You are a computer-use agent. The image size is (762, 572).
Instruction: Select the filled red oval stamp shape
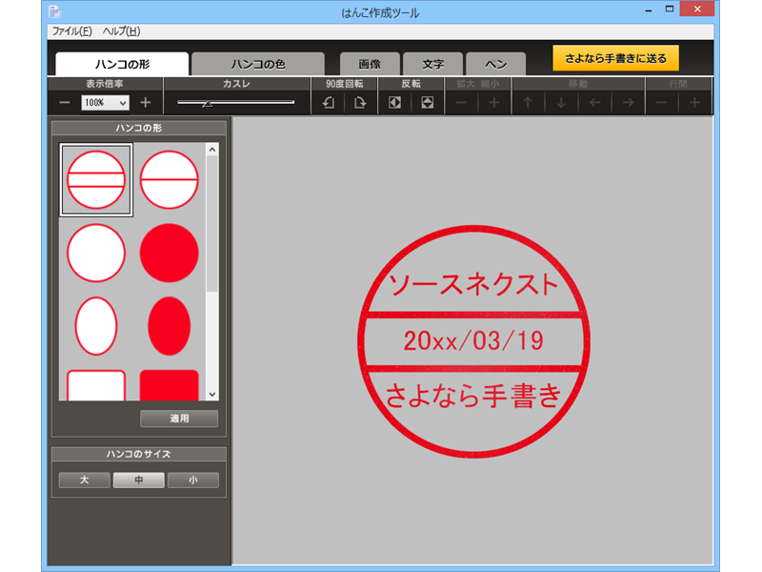(170, 326)
